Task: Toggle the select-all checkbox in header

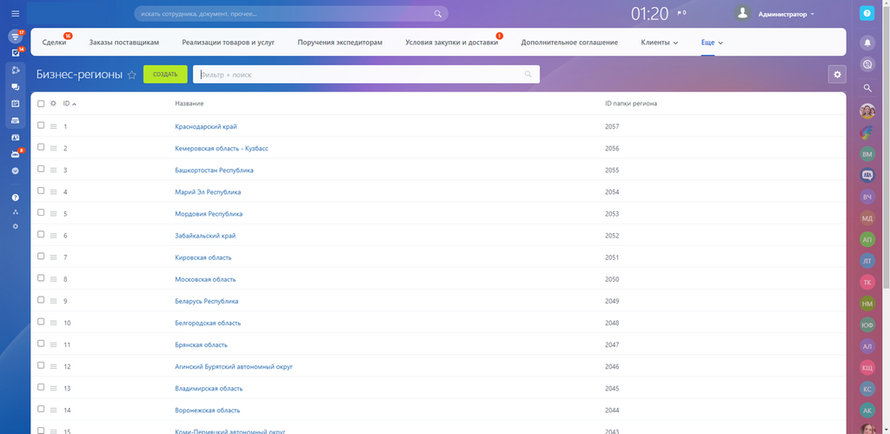Action: tap(41, 103)
